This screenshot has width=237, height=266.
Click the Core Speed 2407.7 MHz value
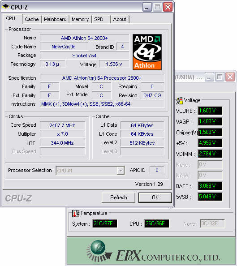62,125
